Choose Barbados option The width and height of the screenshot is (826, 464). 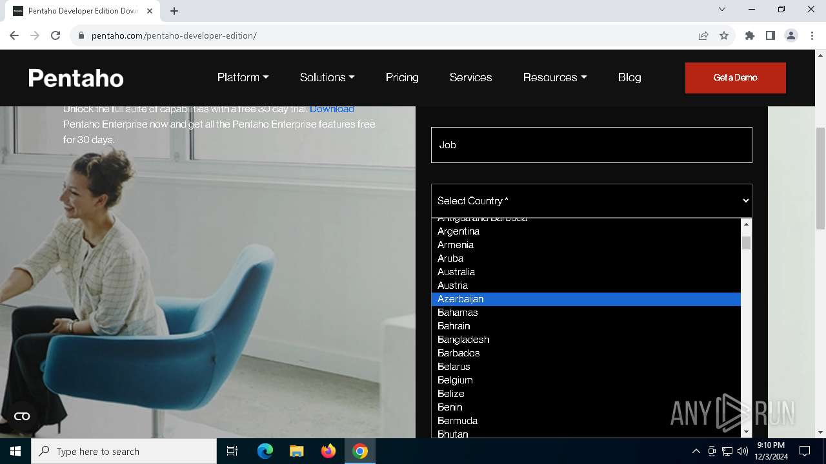click(586, 353)
